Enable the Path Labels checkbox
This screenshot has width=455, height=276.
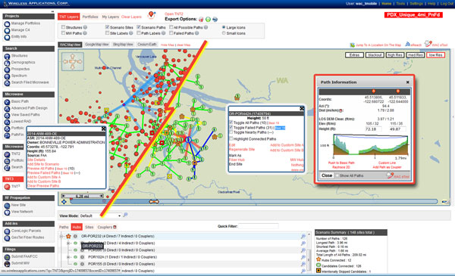pos(139,33)
